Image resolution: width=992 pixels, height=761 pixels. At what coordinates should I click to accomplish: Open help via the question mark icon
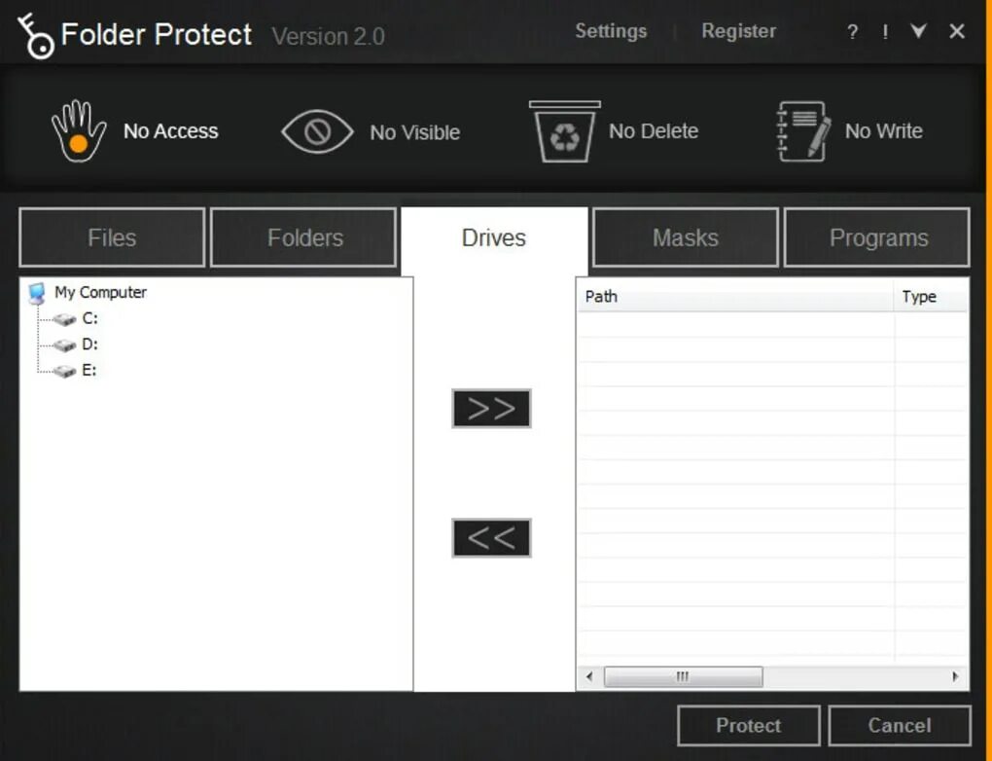(x=852, y=32)
